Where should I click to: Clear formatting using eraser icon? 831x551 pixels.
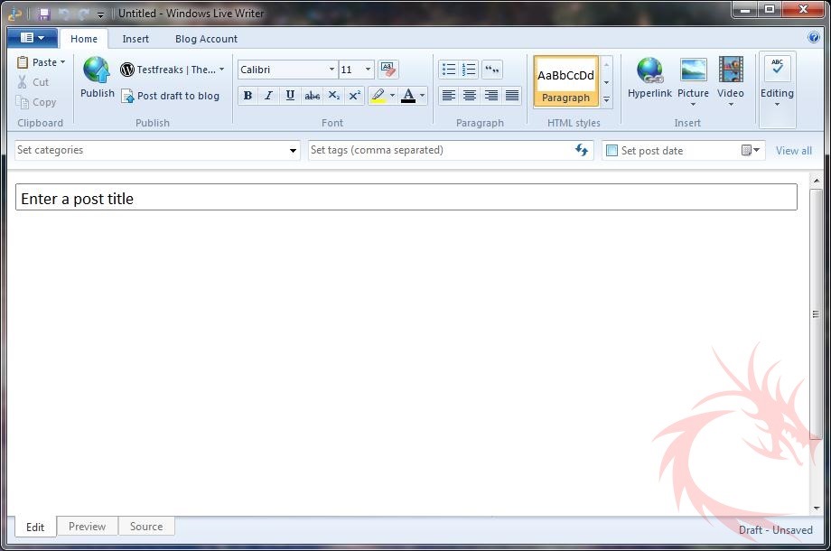coord(388,70)
